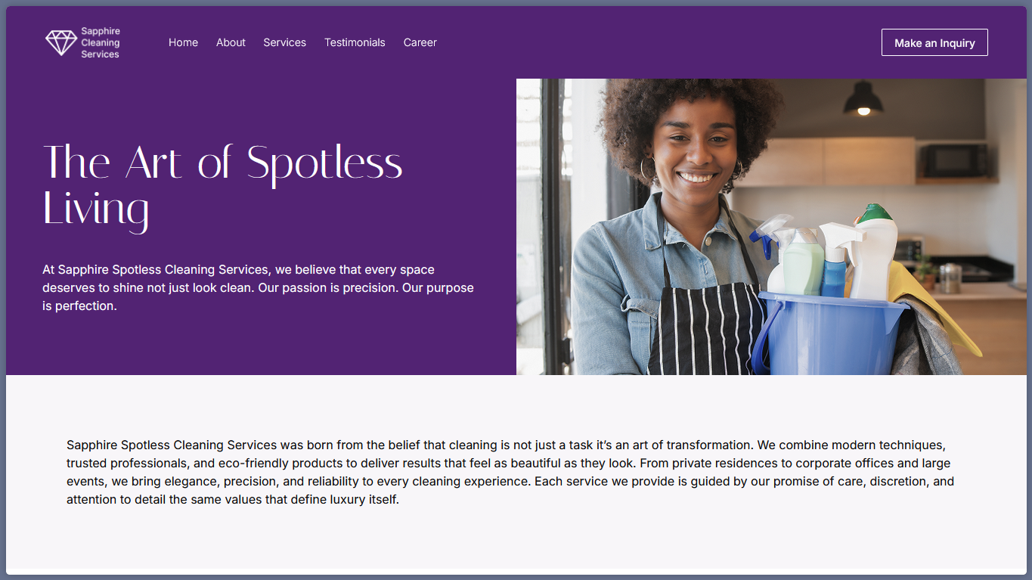The height and width of the screenshot is (580, 1032).
Task: Click the smiling woman's face in hero photo
Action: pyautogui.click(x=694, y=151)
